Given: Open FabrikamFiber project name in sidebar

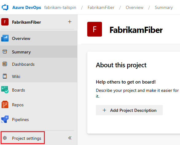Looking at the screenshot, I should [26, 22].
